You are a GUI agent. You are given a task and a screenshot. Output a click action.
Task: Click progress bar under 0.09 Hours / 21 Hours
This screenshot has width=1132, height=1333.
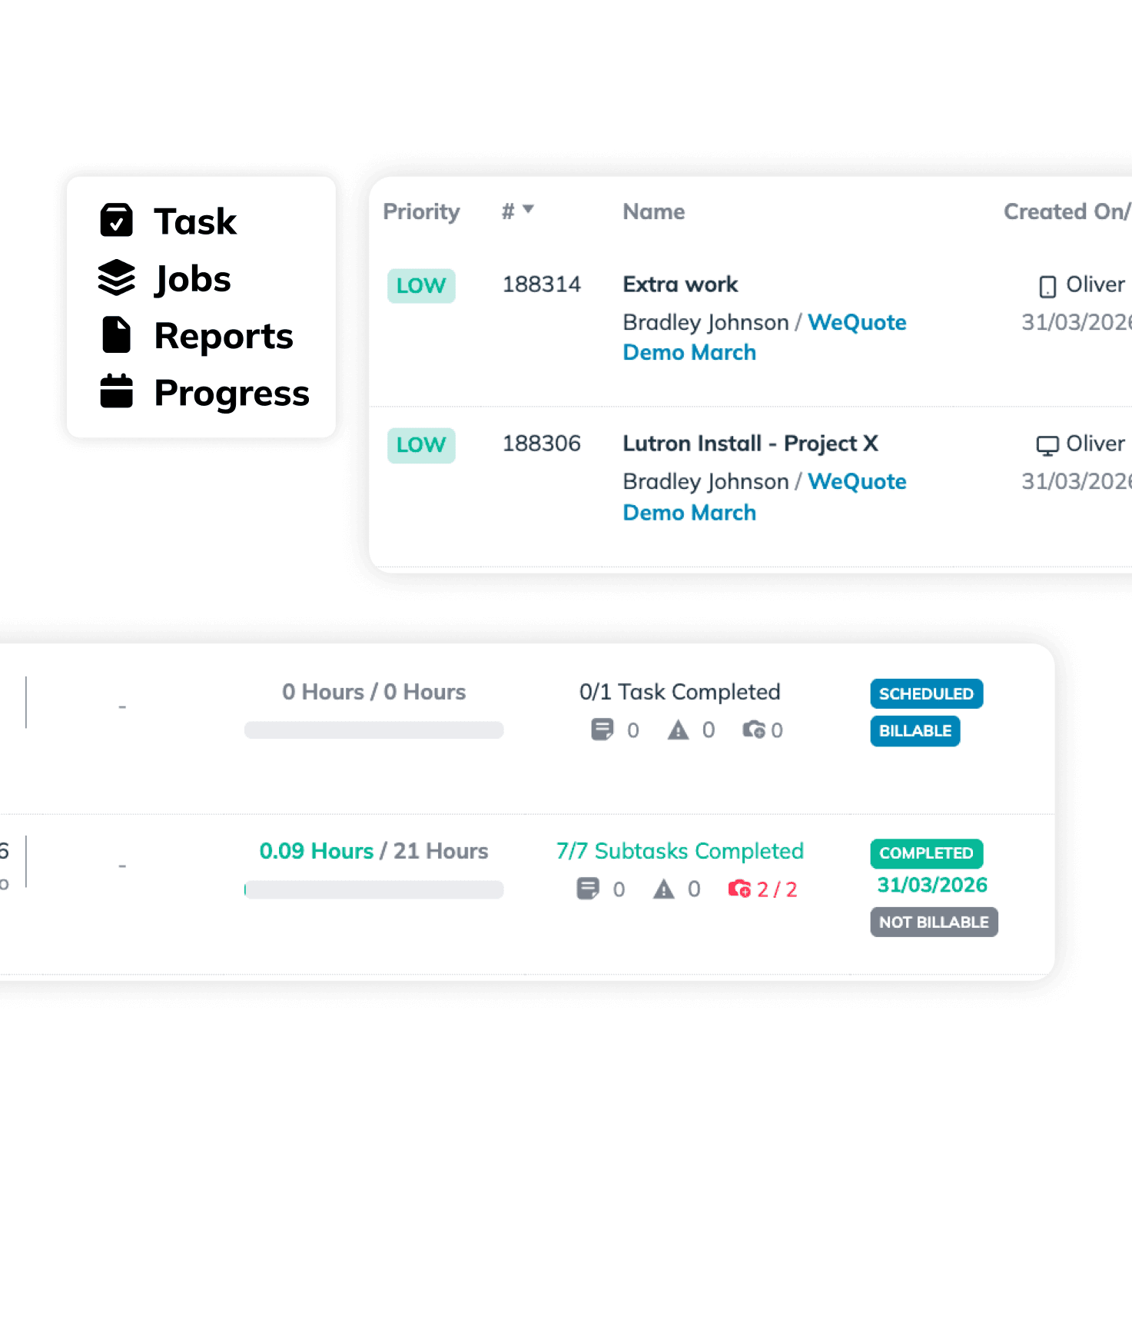(x=373, y=889)
